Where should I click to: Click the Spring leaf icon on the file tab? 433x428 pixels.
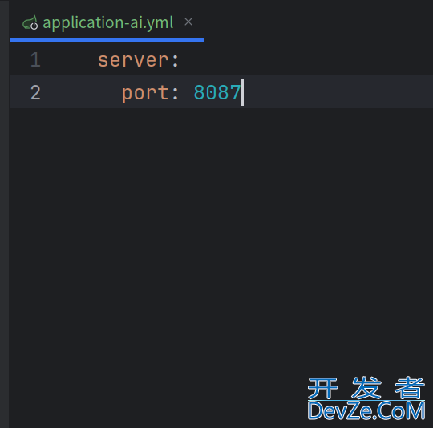30,22
